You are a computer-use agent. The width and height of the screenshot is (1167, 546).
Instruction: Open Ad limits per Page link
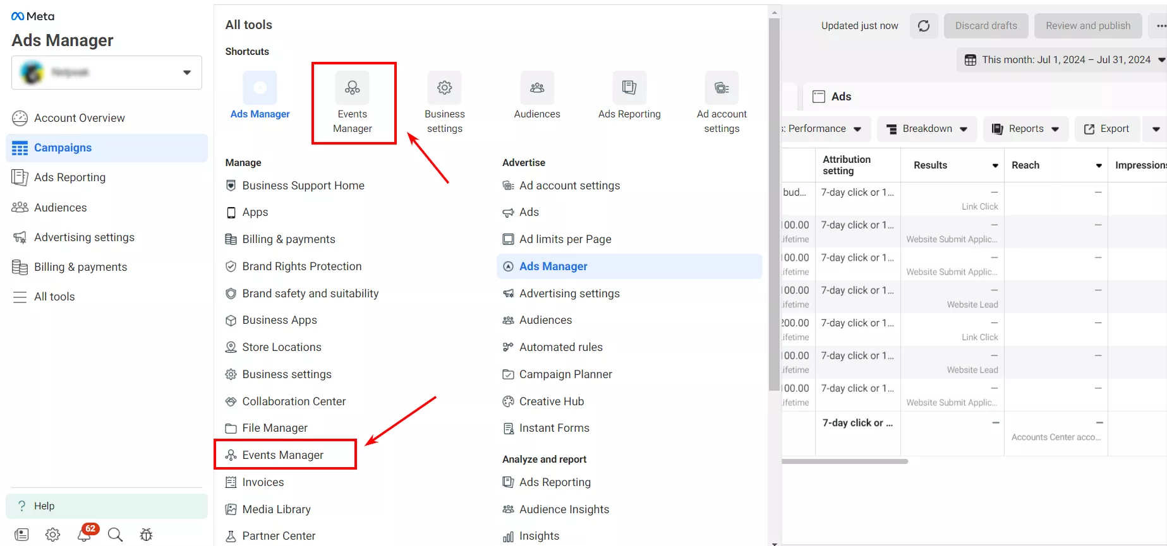click(x=565, y=239)
